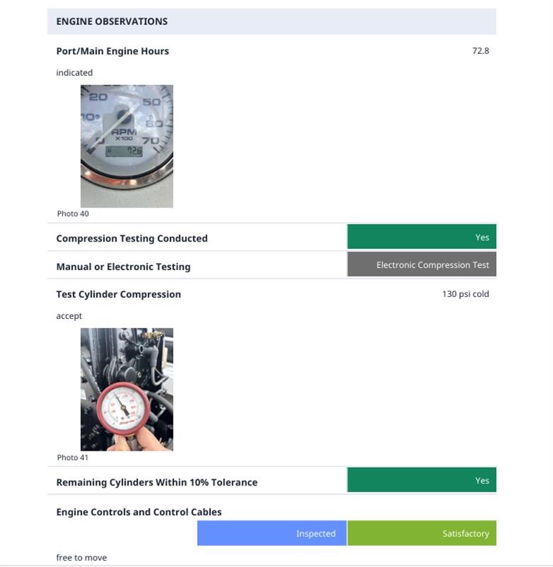This screenshot has height=567, width=553.
Task: Select the Manual or Electronic Testing label
Action: (123, 266)
